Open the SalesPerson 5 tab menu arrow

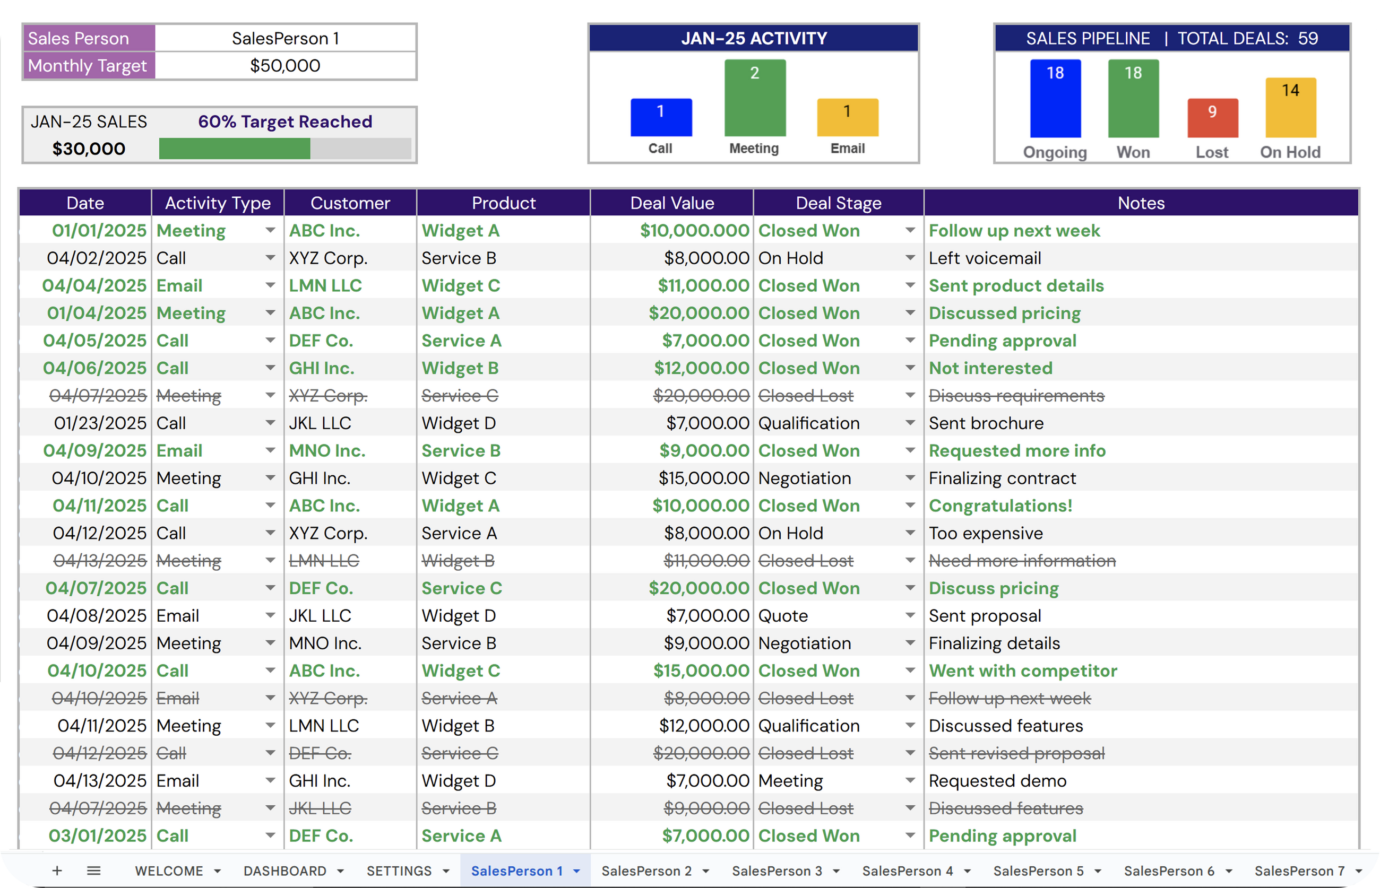click(1098, 870)
